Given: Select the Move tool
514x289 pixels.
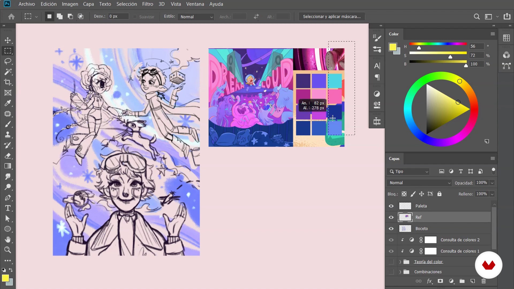Looking at the screenshot, I should click(x=8, y=40).
